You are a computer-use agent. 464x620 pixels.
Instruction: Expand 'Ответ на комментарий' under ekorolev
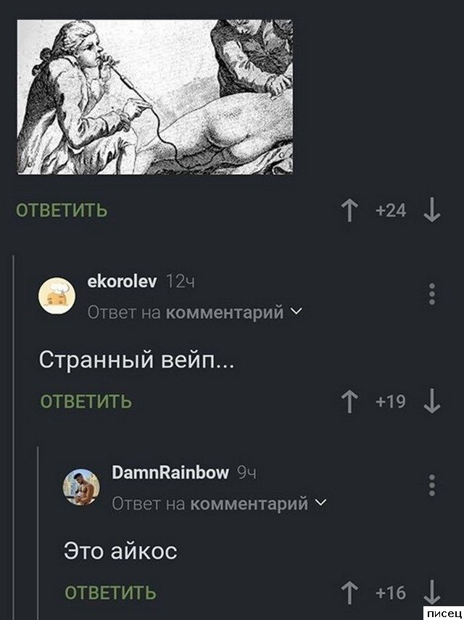tap(194, 313)
